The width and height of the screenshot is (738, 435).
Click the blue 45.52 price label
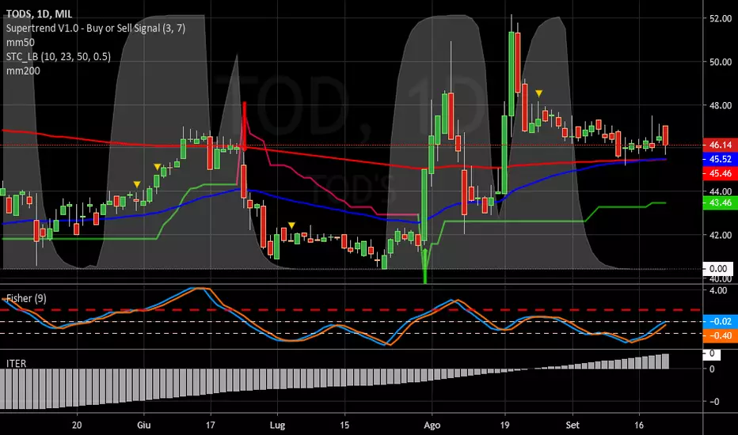click(x=720, y=159)
